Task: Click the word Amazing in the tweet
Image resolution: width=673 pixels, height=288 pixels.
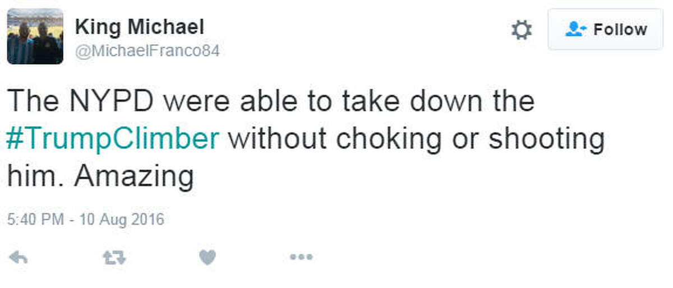Action: point(133,176)
